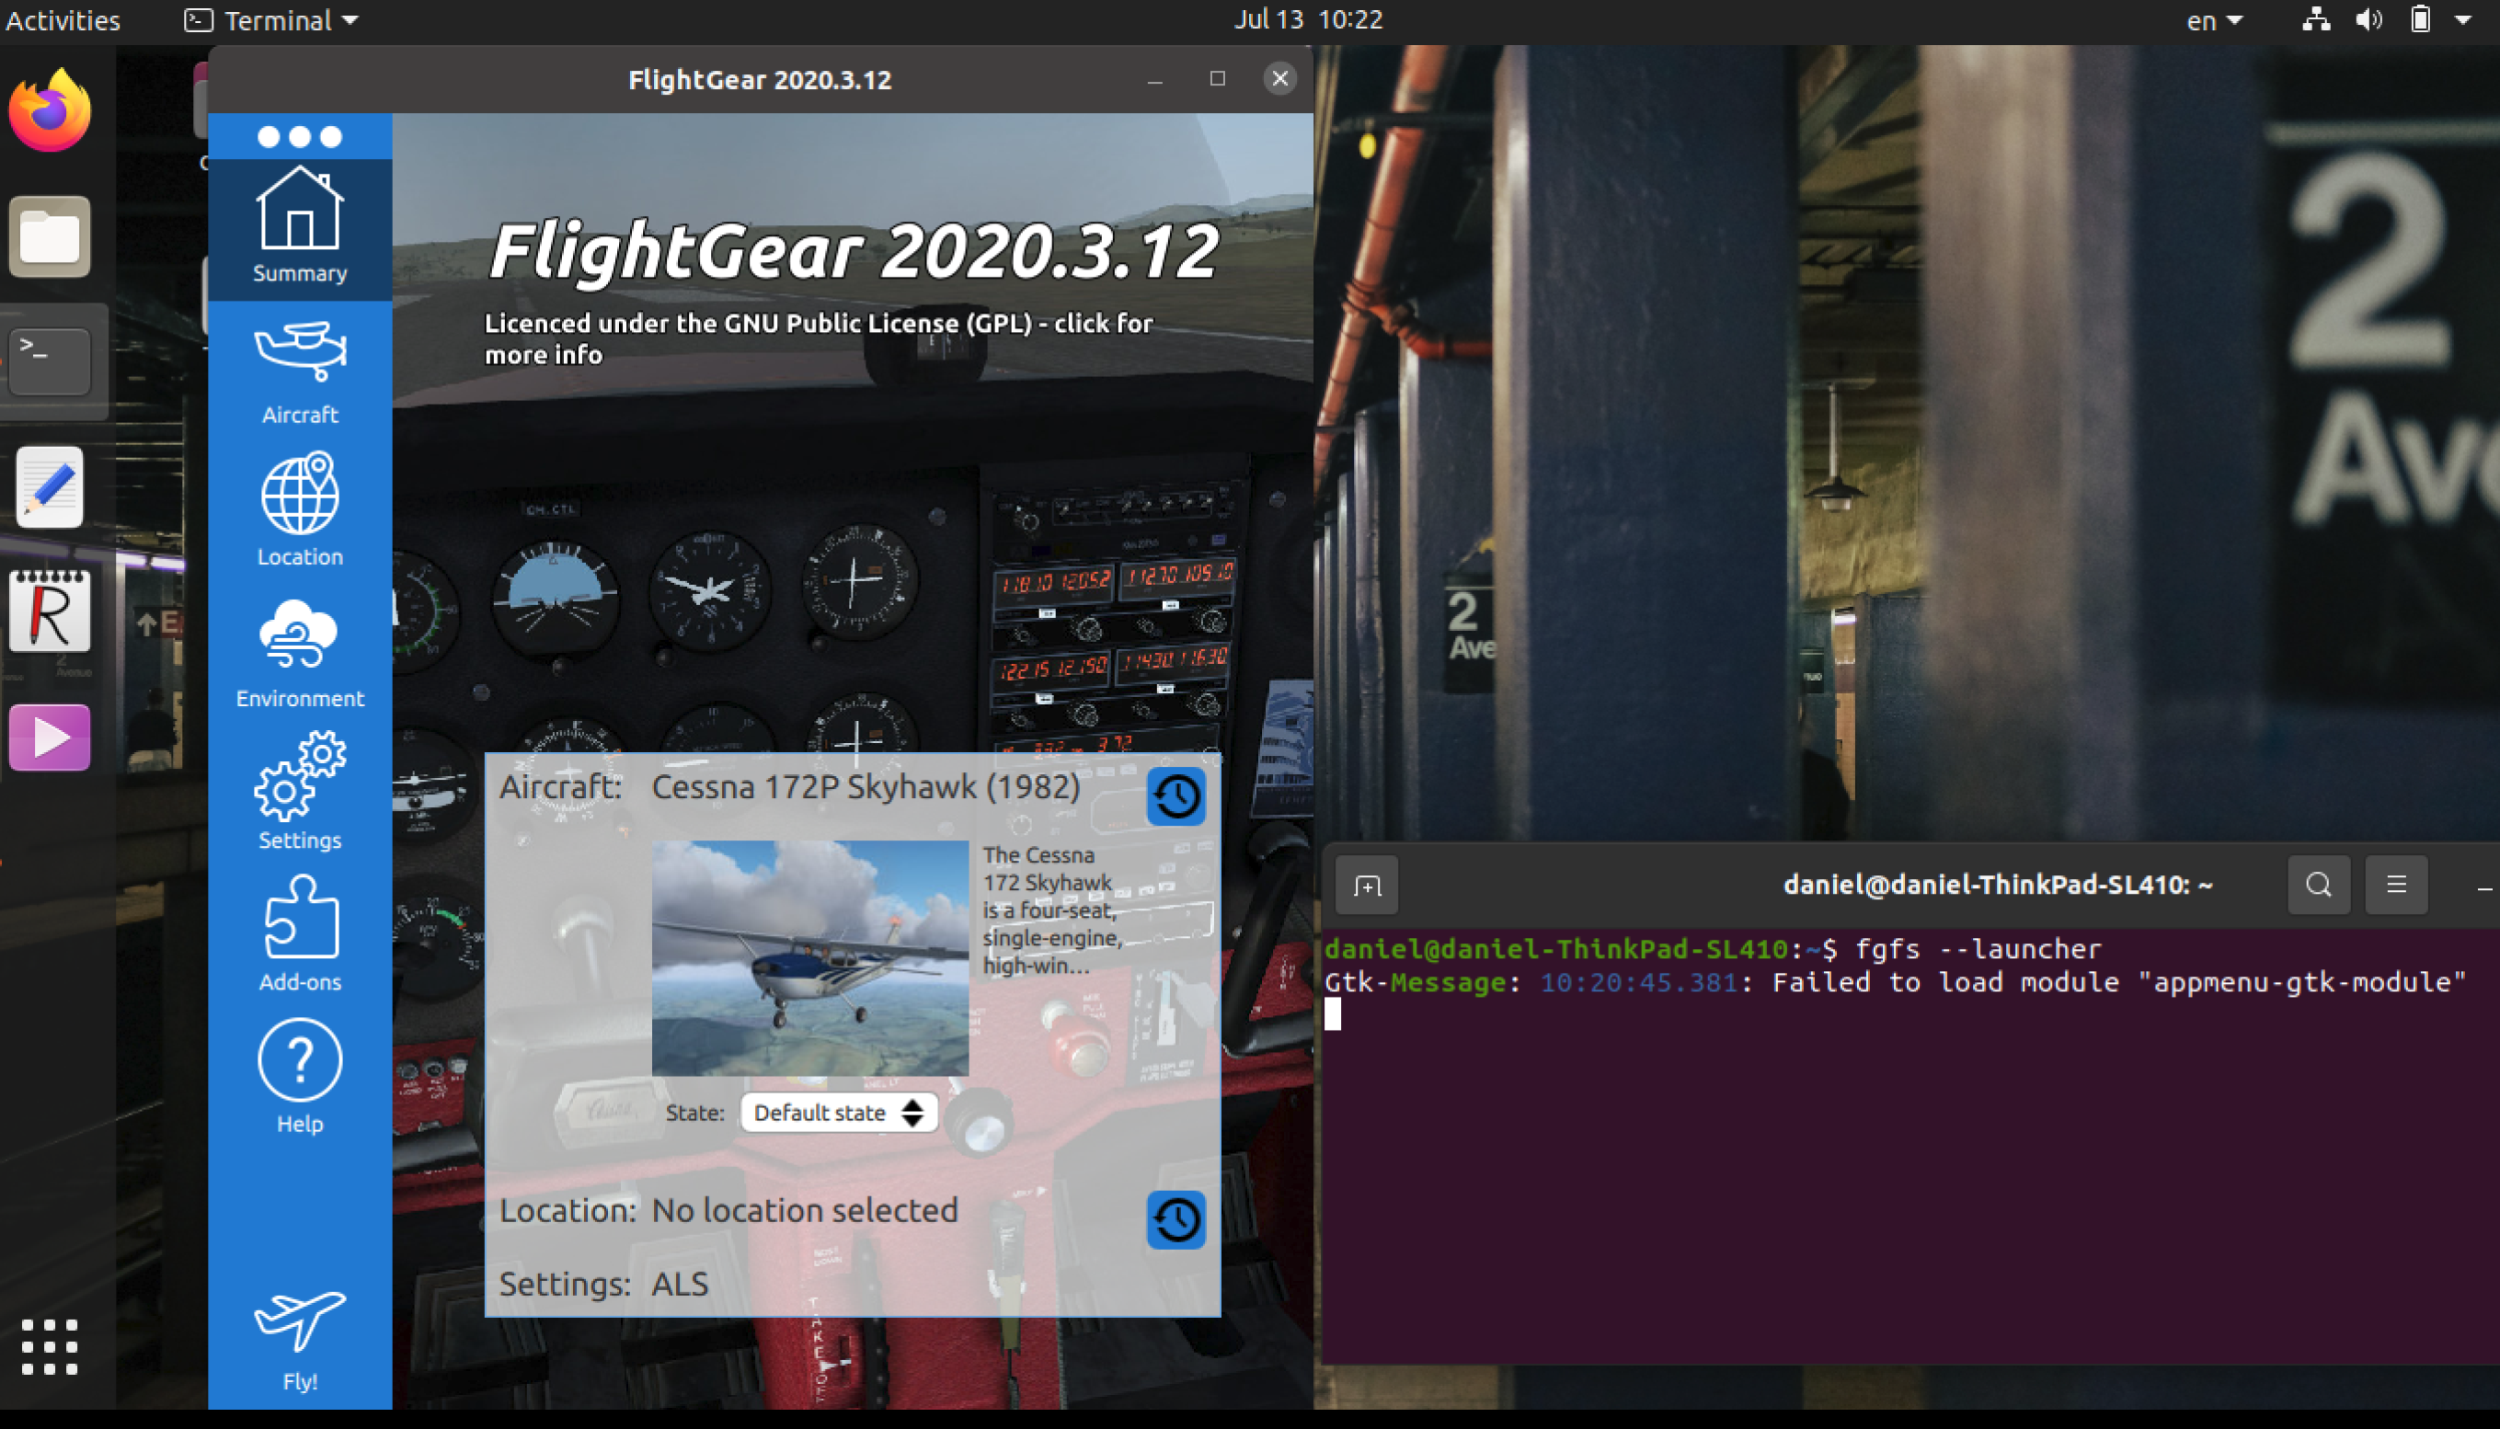This screenshot has height=1429, width=2500.
Task: Click the volume speaker icon
Action: point(2368,19)
